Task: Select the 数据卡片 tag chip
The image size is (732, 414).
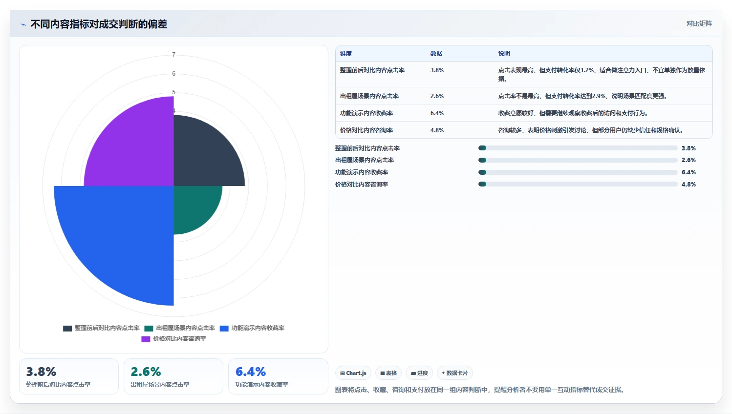Action: 455,373
